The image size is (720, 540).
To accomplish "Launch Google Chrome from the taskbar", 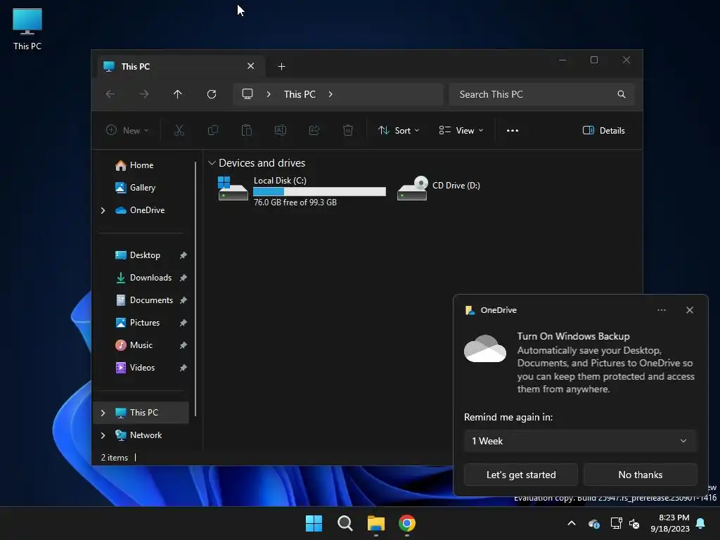I will tap(407, 523).
